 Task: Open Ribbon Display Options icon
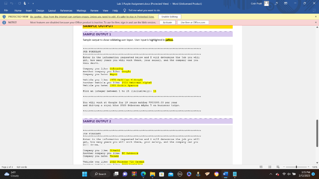pyautogui.click(x=286, y=3)
